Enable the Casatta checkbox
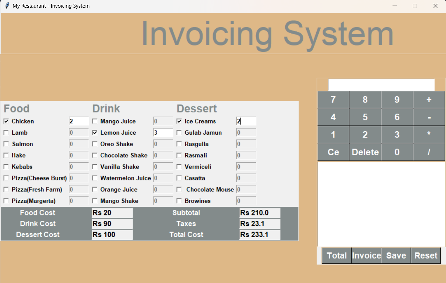The image size is (446, 283). 179,178
